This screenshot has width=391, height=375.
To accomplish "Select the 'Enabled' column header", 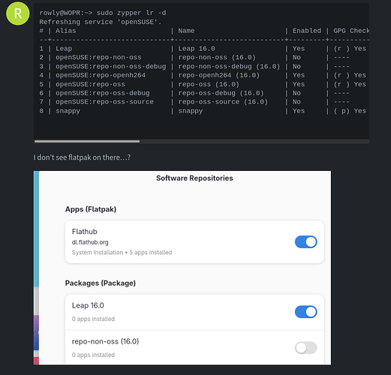I will pos(307,31).
